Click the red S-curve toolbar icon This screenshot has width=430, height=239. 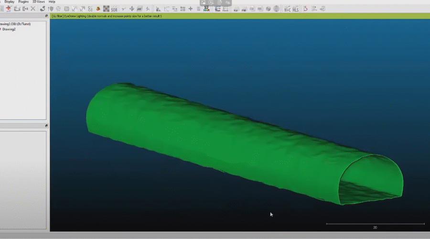click(306, 9)
